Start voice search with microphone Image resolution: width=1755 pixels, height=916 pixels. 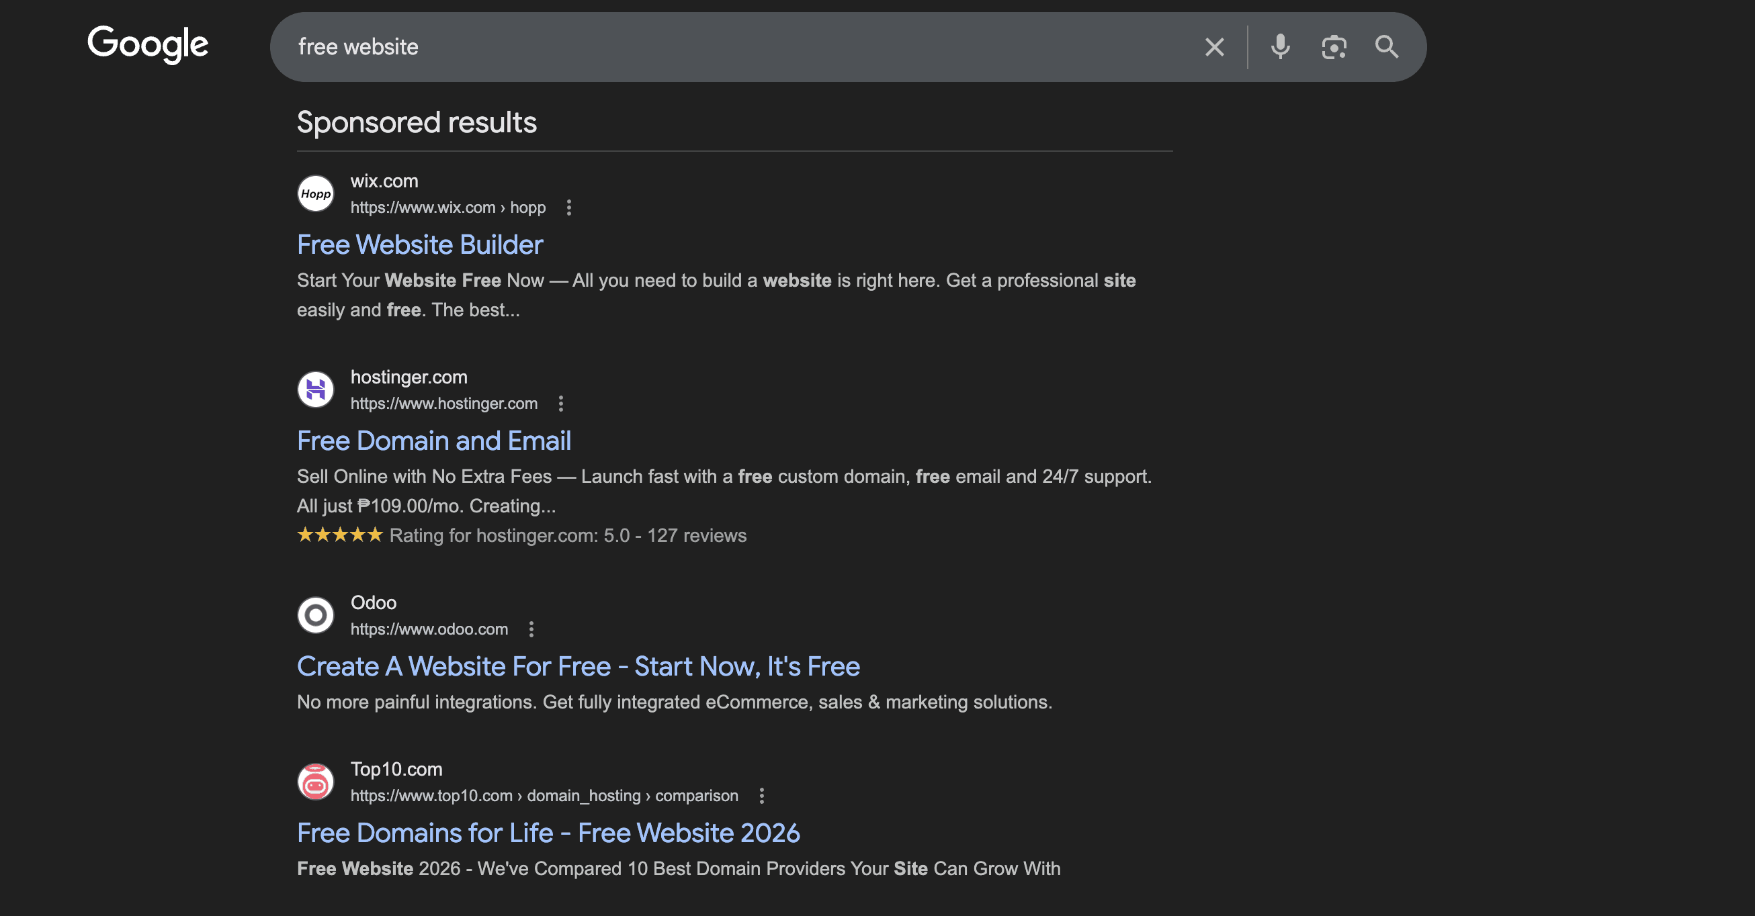click(1280, 47)
